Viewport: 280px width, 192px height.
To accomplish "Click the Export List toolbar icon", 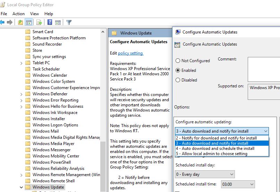I will (x=39, y=22).
